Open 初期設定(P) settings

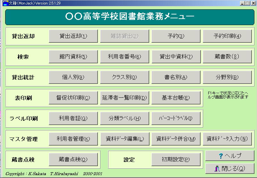point(176,159)
